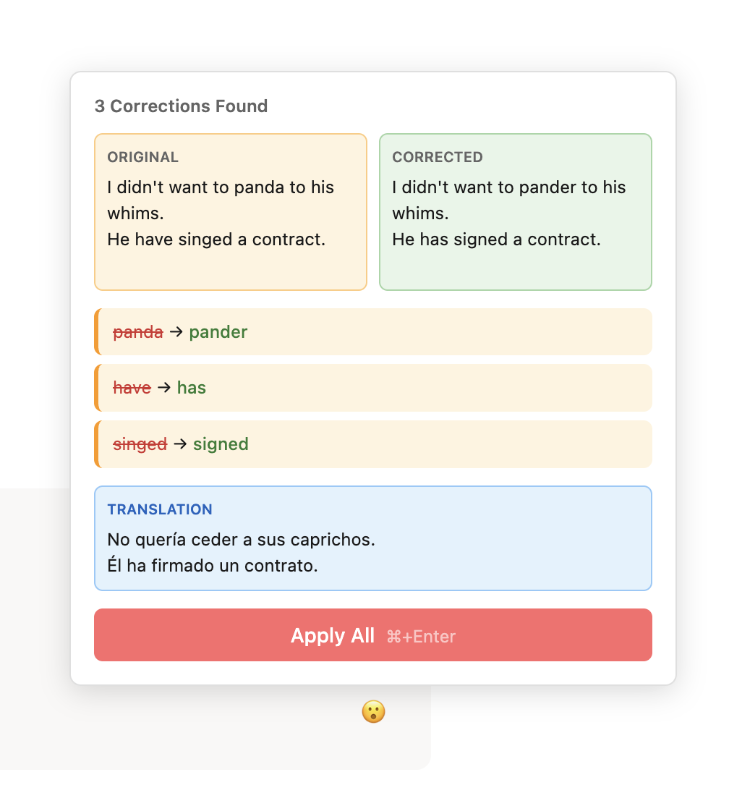729x806 pixels.
Task: Select the corrected word pander
Action: tap(218, 331)
